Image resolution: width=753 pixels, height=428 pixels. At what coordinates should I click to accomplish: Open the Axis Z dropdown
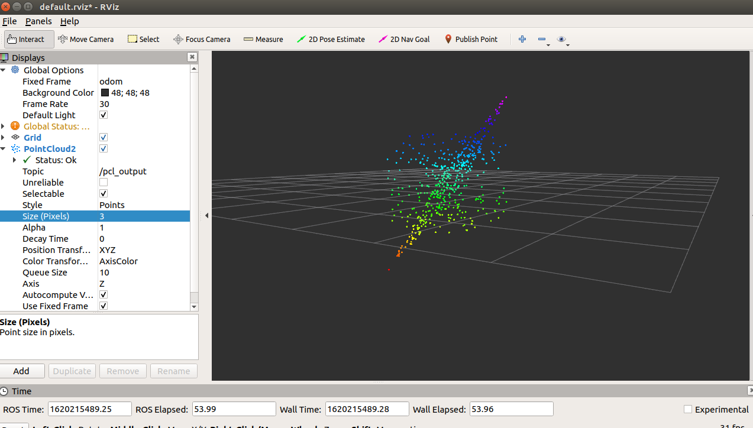[x=144, y=283]
